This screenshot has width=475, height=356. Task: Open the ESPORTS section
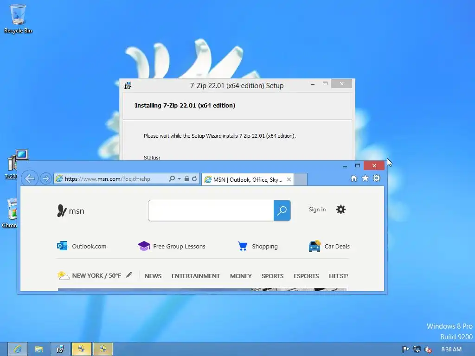[306, 276]
